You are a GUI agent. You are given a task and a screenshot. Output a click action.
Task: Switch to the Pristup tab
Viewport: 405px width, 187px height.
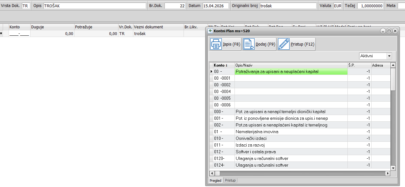tap(230, 181)
